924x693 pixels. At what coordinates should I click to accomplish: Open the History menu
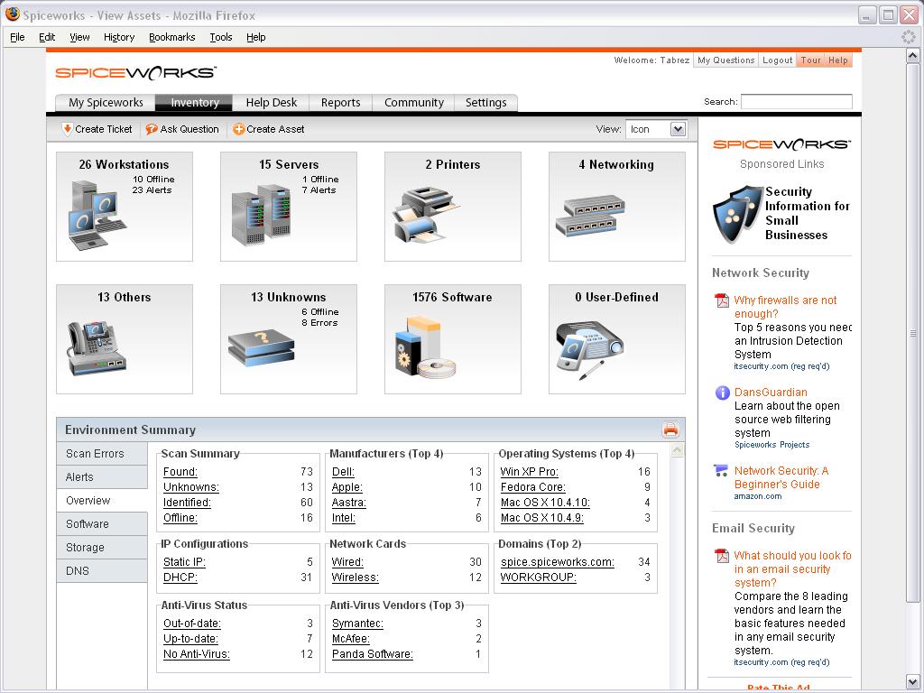tap(119, 37)
